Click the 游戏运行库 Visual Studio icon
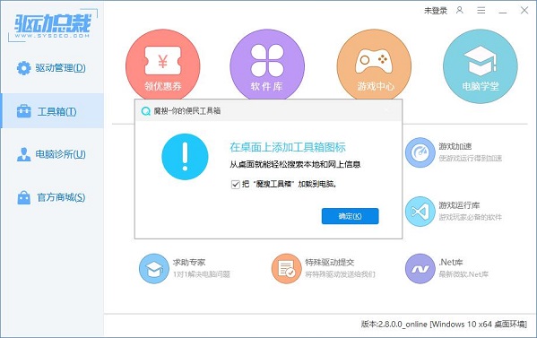This screenshot has width=537, height=338. (x=420, y=212)
